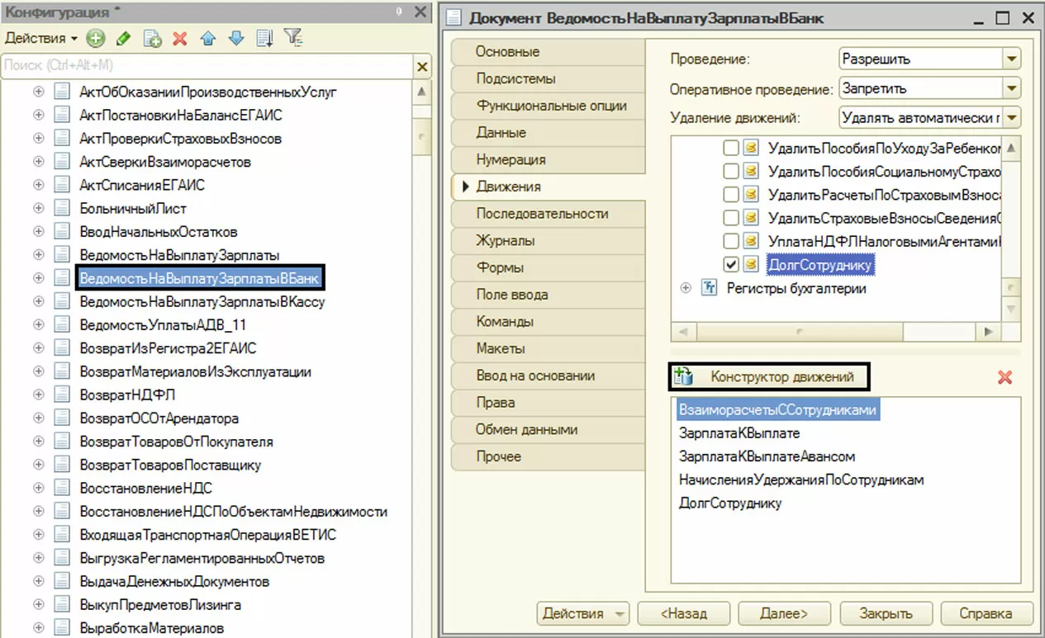Expand АктСписанияЕГАИС tree node
The height and width of the screenshot is (638, 1045).
click(x=38, y=185)
